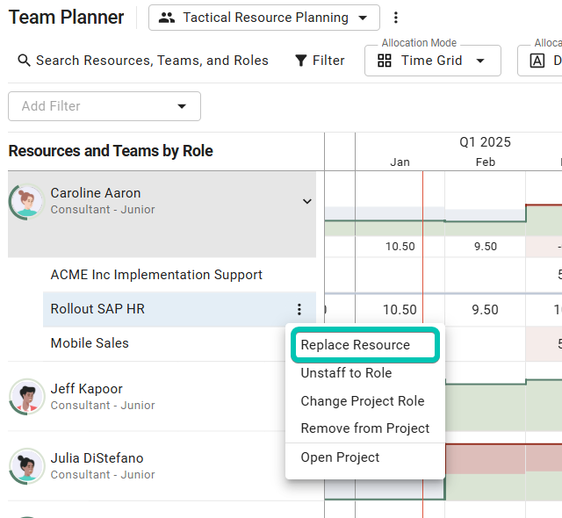Click the Filter funnel icon
The image size is (562, 518).
(301, 61)
